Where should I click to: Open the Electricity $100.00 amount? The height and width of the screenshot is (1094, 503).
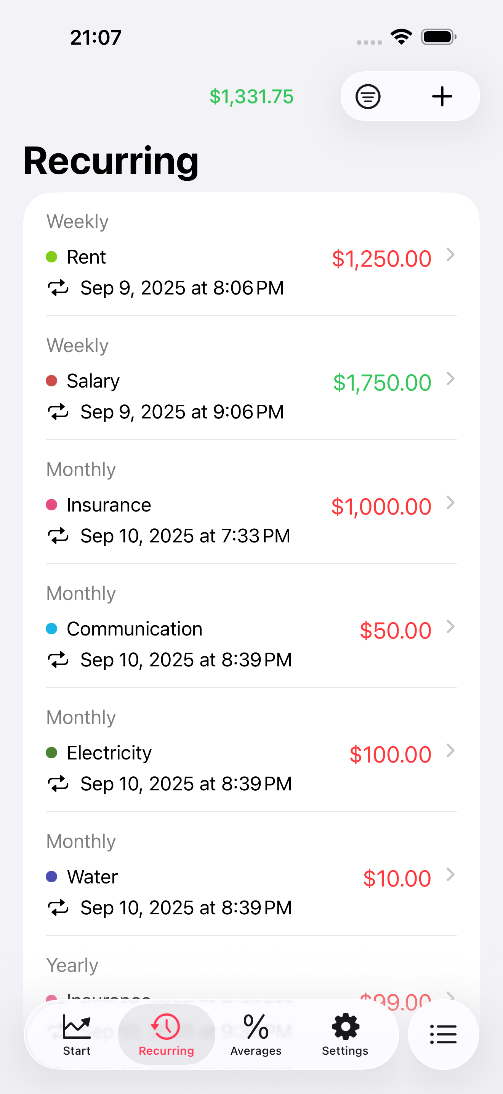click(390, 755)
